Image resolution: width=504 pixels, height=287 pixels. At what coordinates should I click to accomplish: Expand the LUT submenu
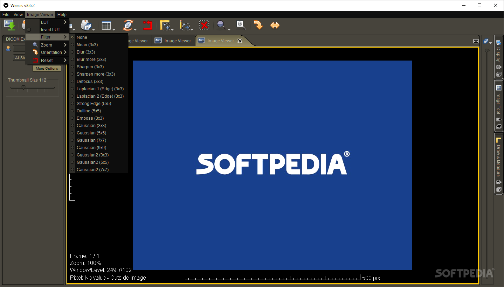(47, 22)
